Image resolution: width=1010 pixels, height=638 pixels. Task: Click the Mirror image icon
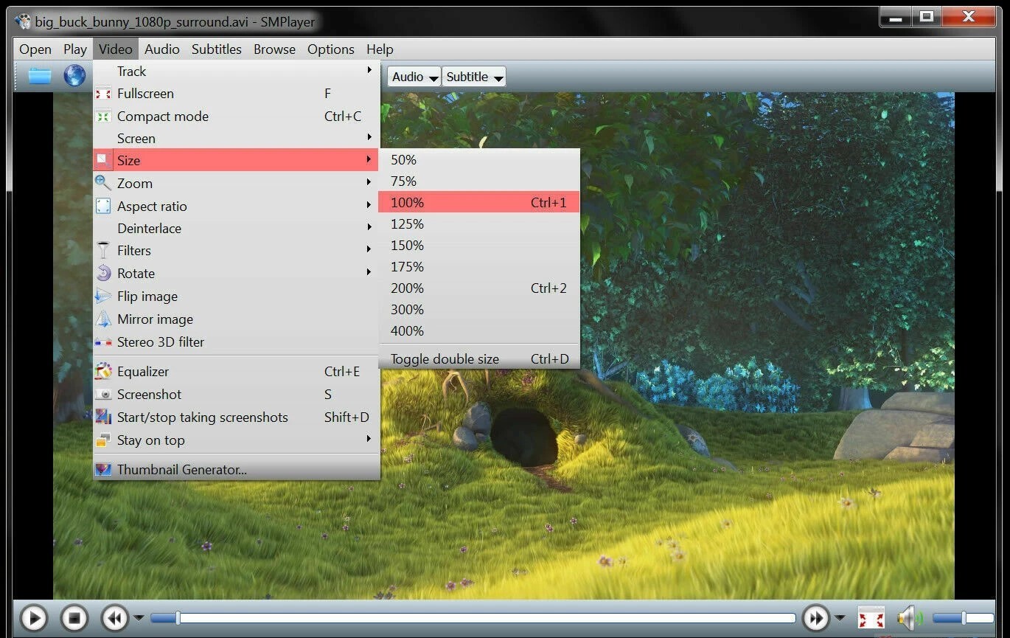tap(103, 319)
